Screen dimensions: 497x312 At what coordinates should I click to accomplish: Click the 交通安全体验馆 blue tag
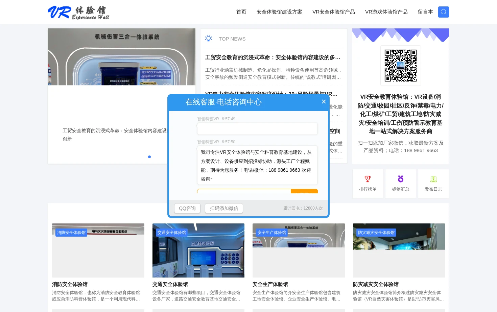pos(172,233)
